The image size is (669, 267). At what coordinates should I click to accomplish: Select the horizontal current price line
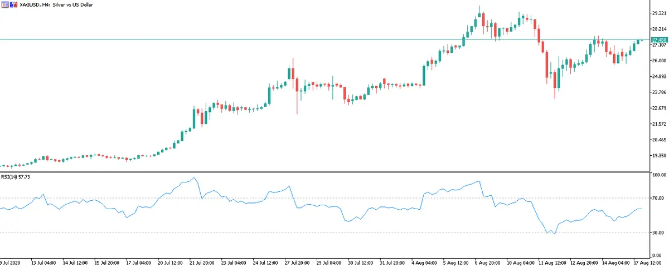(334, 39)
